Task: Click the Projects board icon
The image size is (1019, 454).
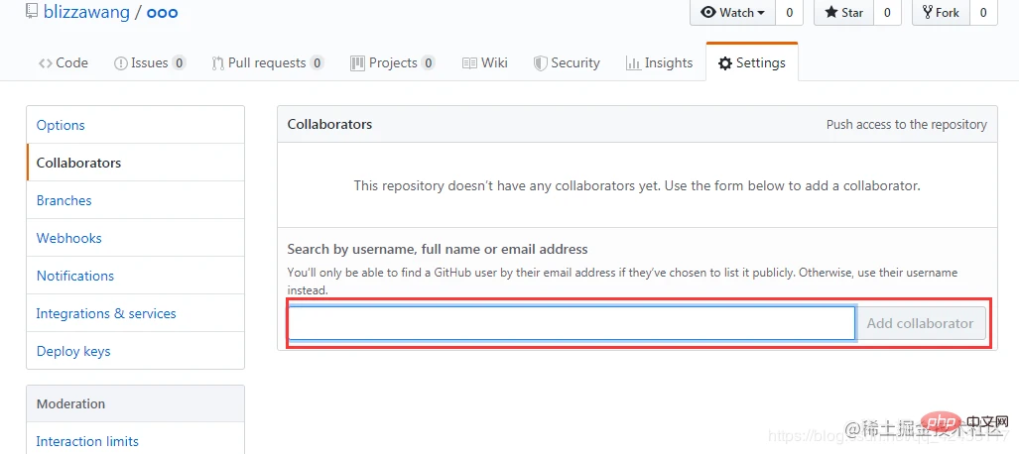Action: coord(357,62)
